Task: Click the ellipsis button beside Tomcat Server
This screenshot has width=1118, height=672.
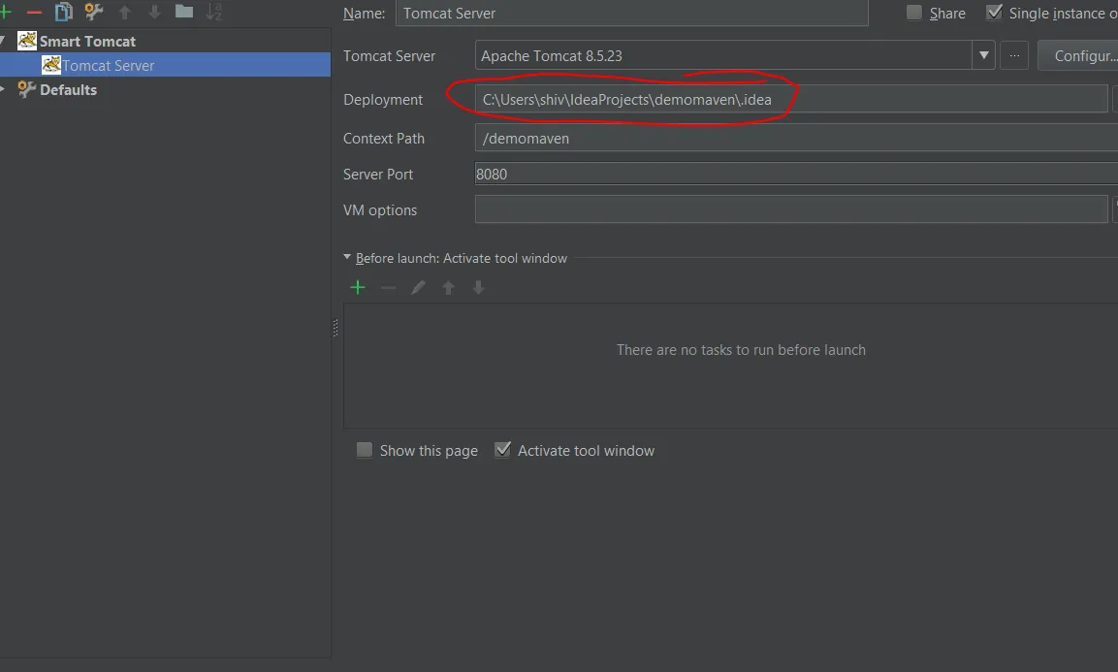Action: pos(1014,55)
